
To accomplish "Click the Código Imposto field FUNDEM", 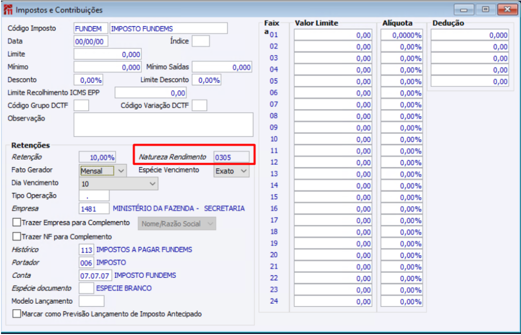I will [91, 29].
